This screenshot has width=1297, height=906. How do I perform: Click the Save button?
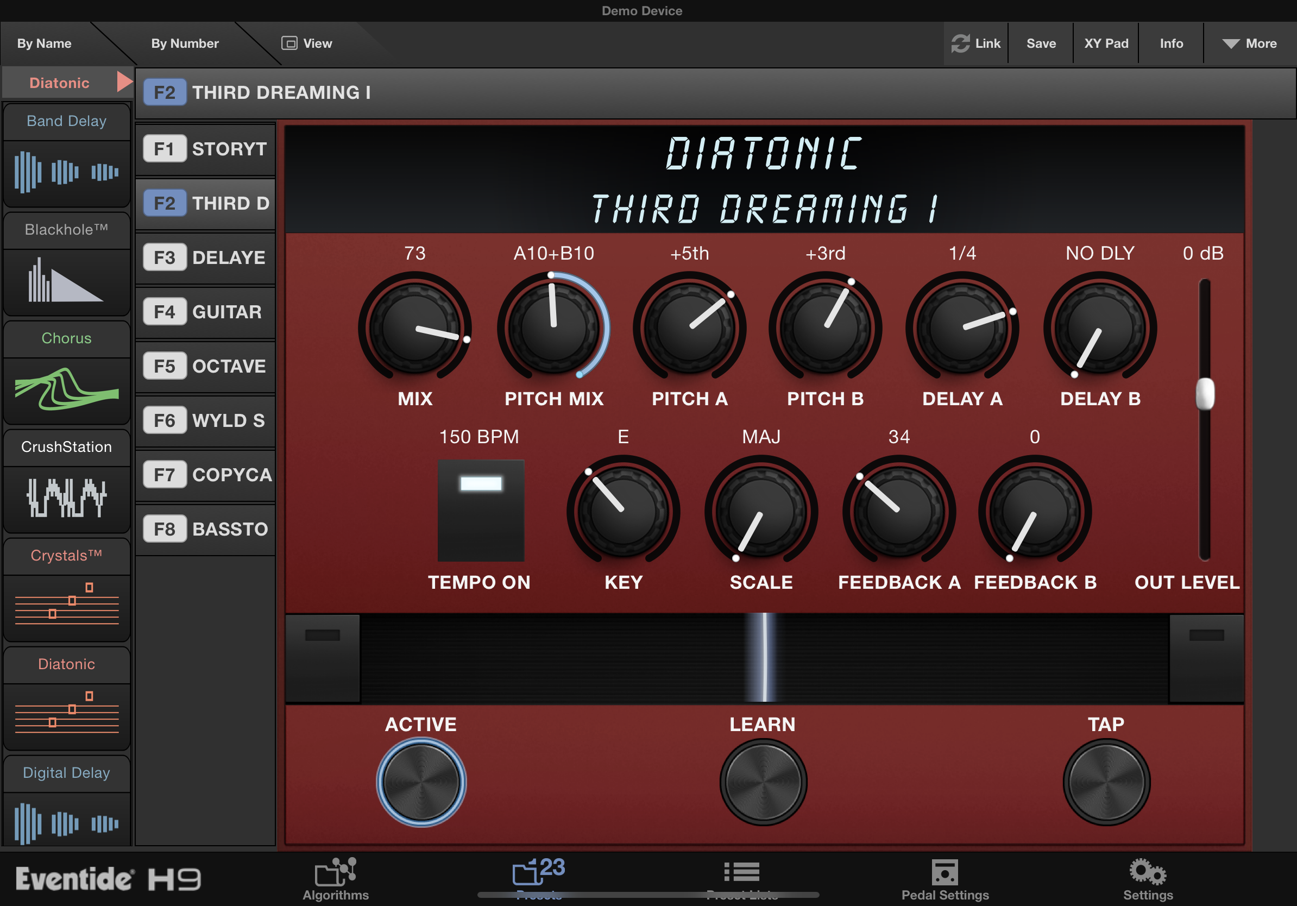click(x=1041, y=43)
